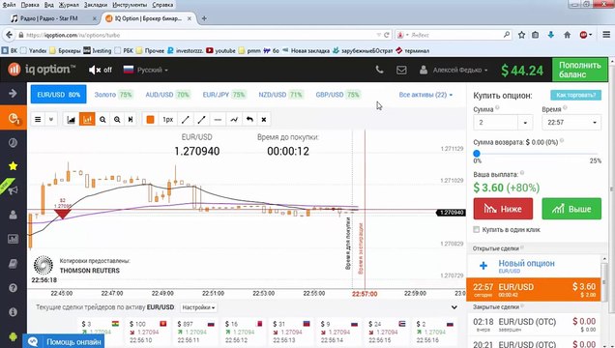Open the Закладки browser menu
This screenshot has width=615, height=348.
click(96, 5)
